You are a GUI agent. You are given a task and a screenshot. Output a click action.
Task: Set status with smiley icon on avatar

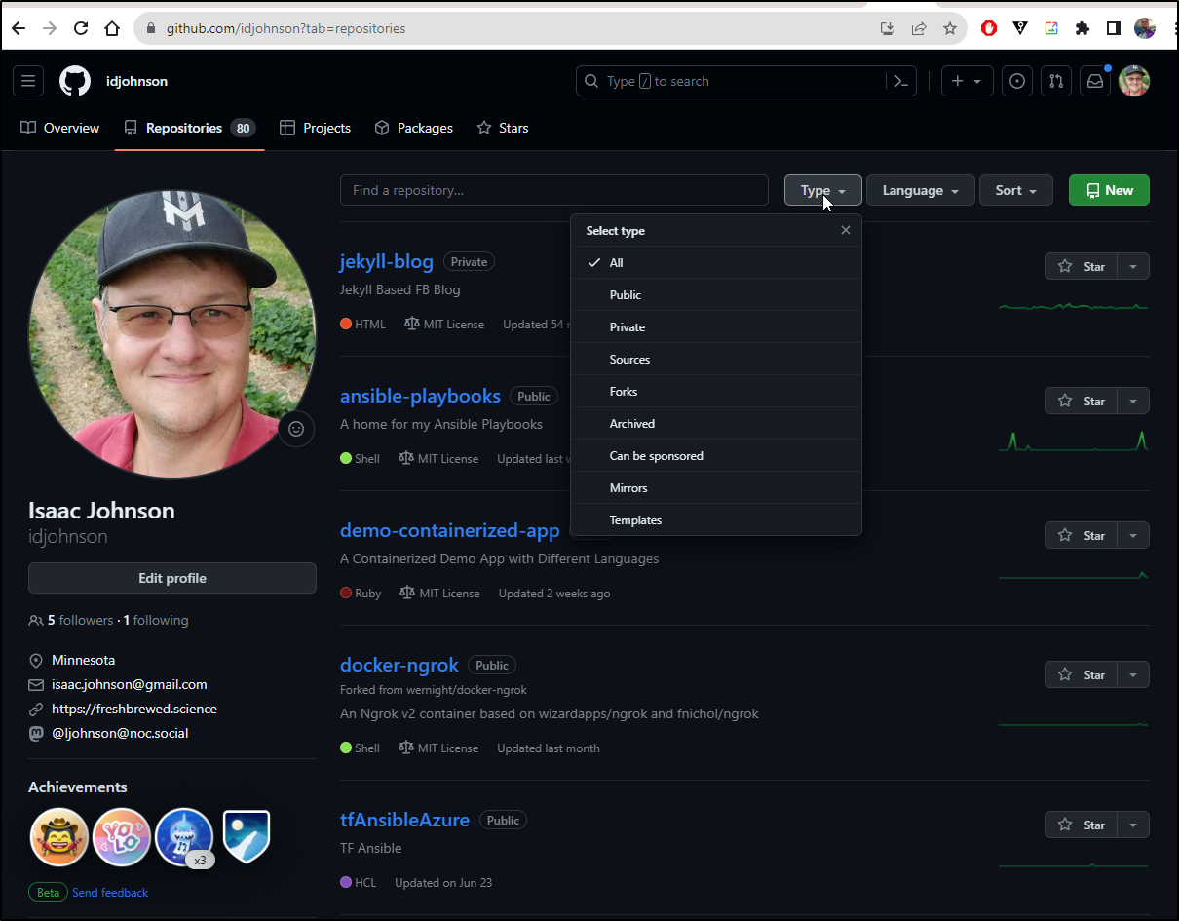pos(296,429)
